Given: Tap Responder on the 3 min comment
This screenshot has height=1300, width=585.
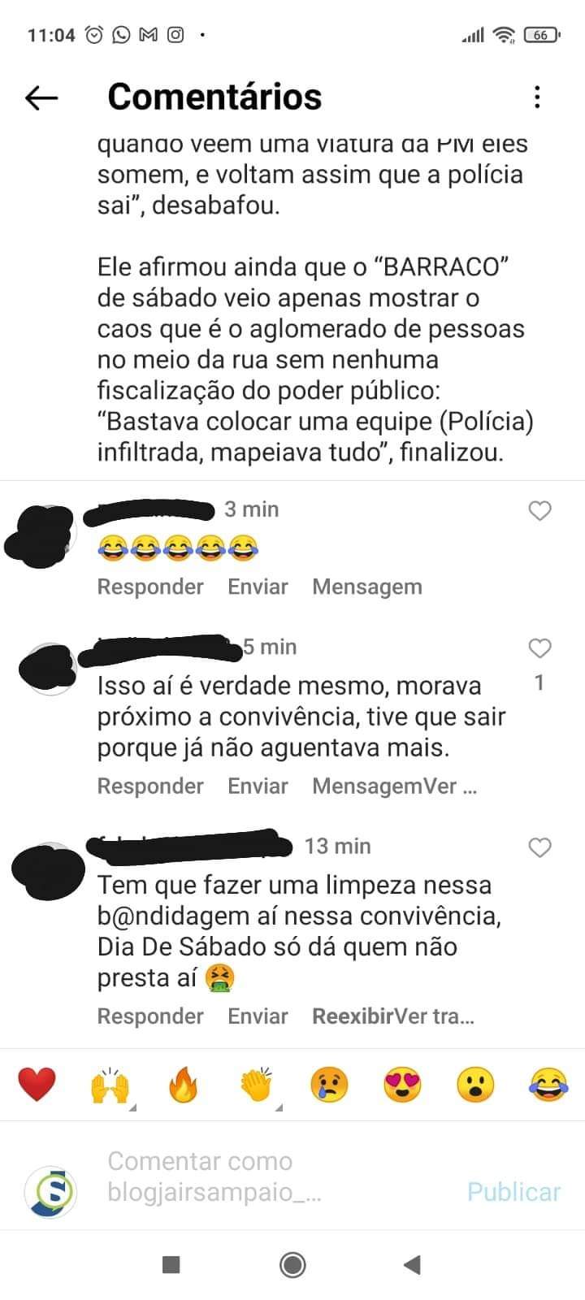Looking at the screenshot, I should (x=150, y=587).
